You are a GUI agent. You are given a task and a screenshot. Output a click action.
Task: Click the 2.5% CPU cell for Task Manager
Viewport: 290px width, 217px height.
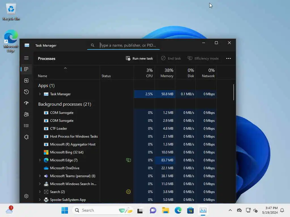pos(144,94)
